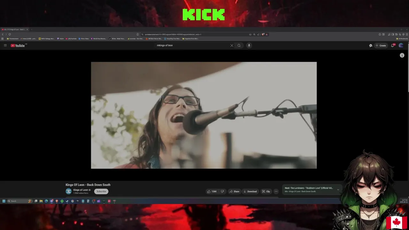Viewport: 409px width, 230px height.
Task: Reload the page in browser
Action: coord(10,34)
